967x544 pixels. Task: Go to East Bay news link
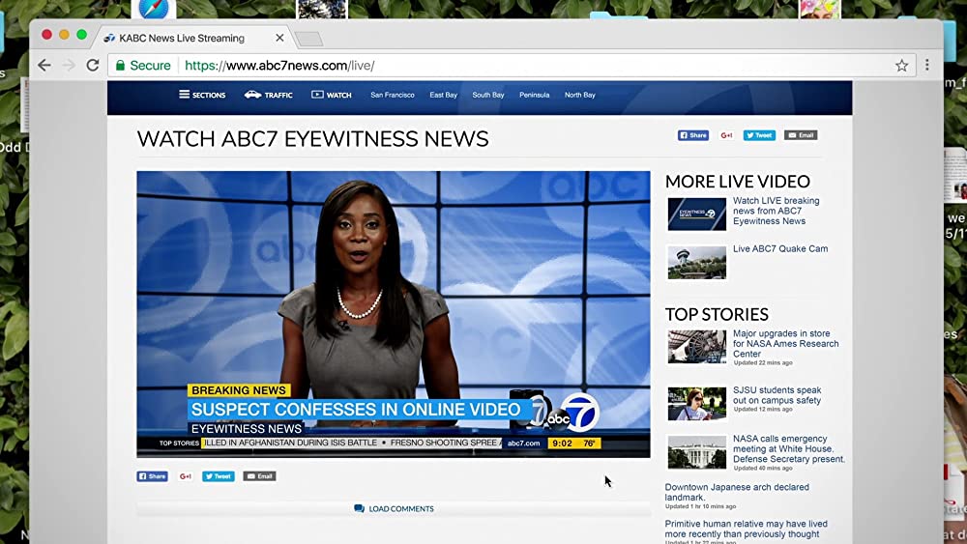point(444,95)
